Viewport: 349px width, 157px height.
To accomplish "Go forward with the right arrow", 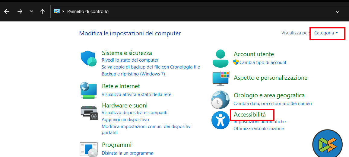I will click(x=20, y=11).
